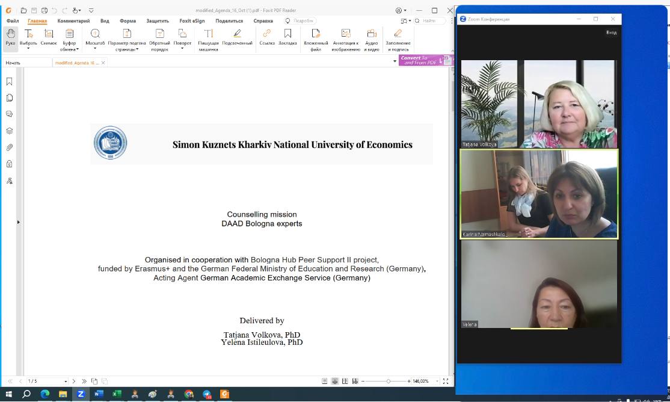Click the Найти search field
The image size is (670, 402).
pos(429,20)
